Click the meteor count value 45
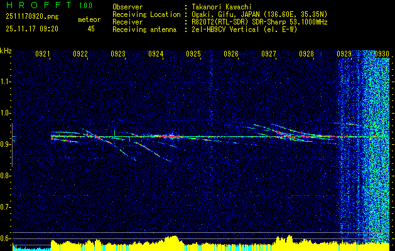Viewport: 395px width, 251px height. tap(91, 29)
